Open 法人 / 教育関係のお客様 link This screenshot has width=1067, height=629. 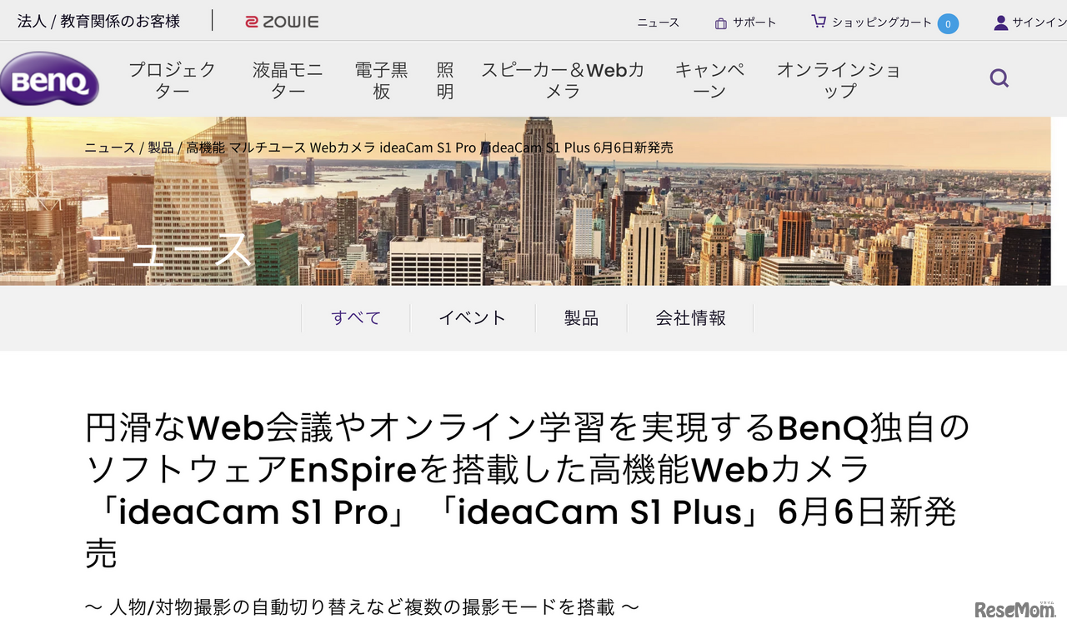[99, 22]
